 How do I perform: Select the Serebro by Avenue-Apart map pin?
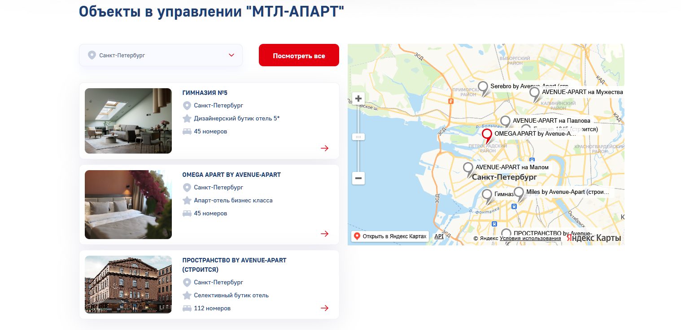coord(483,88)
